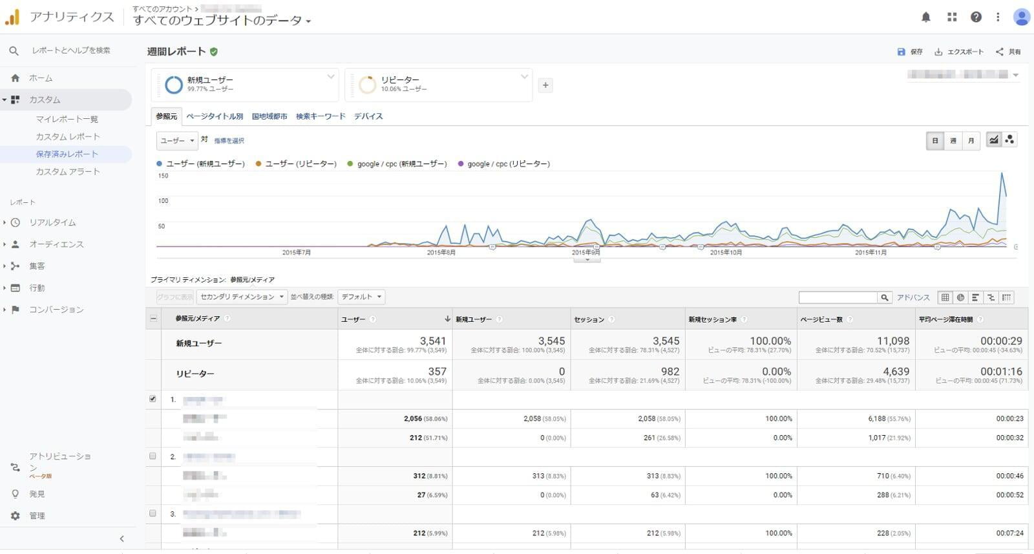
Task: Sort by the ページビュー数 column header
Action: point(821,319)
